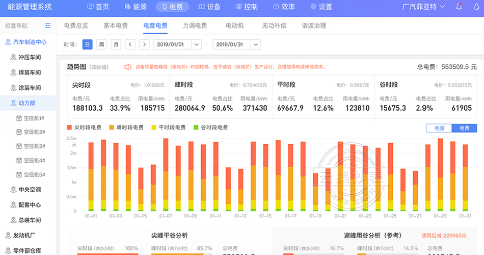Screen dimensions: 484x255
Task: Collapse the 位置导航 sidebar with the menu icon
Action: click(x=48, y=25)
